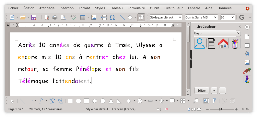The height and width of the screenshot is (117, 257).
Task: Toggle the draw functions toolbar button
Action: tap(141, 17)
